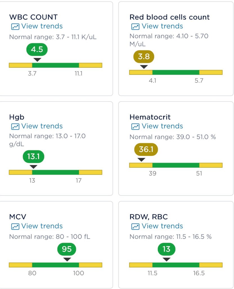
Task: Click the trend chart icon under Hgb
Action: pyautogui.click(x=15, y=127)
